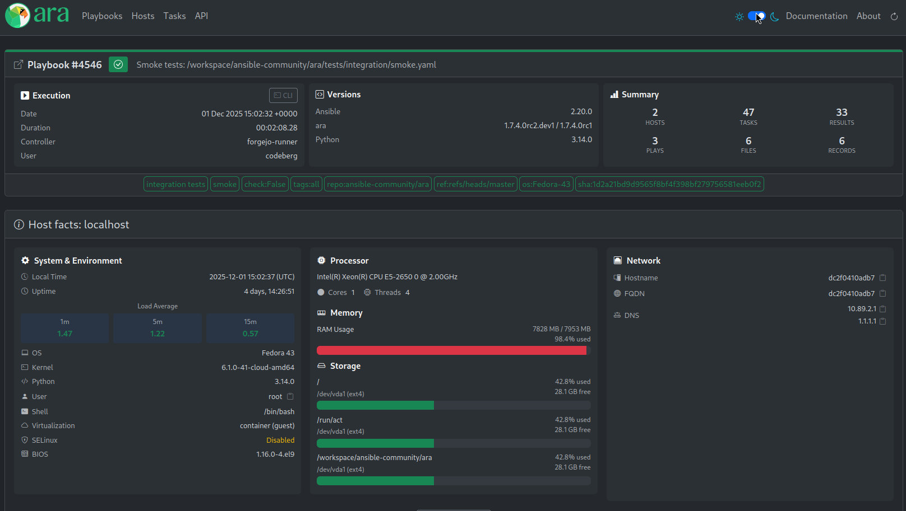Open the Playbooks menu
The height and width of the screenshot is (511, 906).
pos(102,16)
